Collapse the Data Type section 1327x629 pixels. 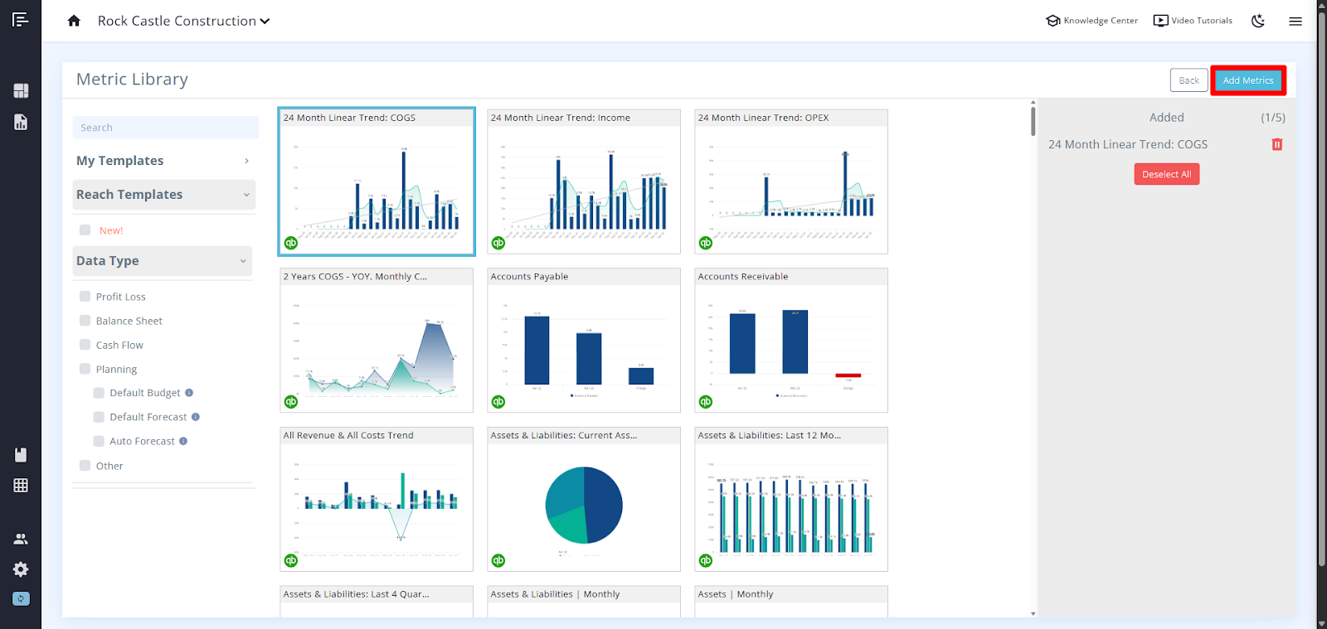[162, 261]
